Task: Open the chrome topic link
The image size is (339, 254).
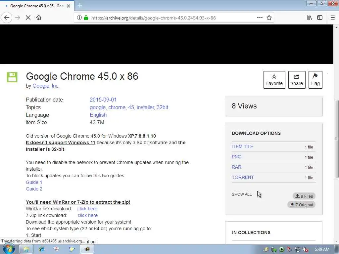Action: coord(117,107)
